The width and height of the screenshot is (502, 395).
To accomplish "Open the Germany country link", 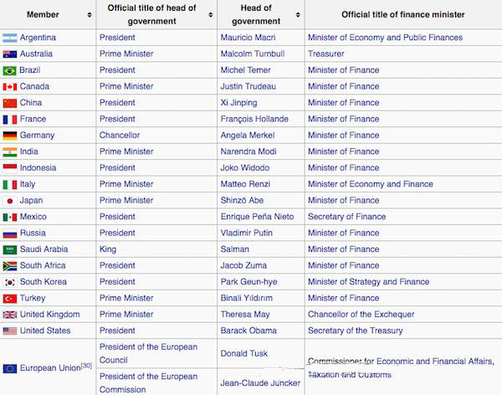I will 37,136.
